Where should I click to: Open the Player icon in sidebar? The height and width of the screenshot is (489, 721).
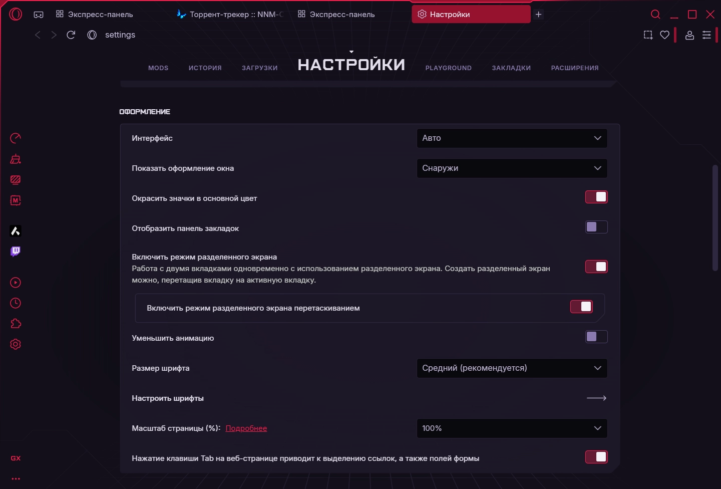(x=16, y=283)
